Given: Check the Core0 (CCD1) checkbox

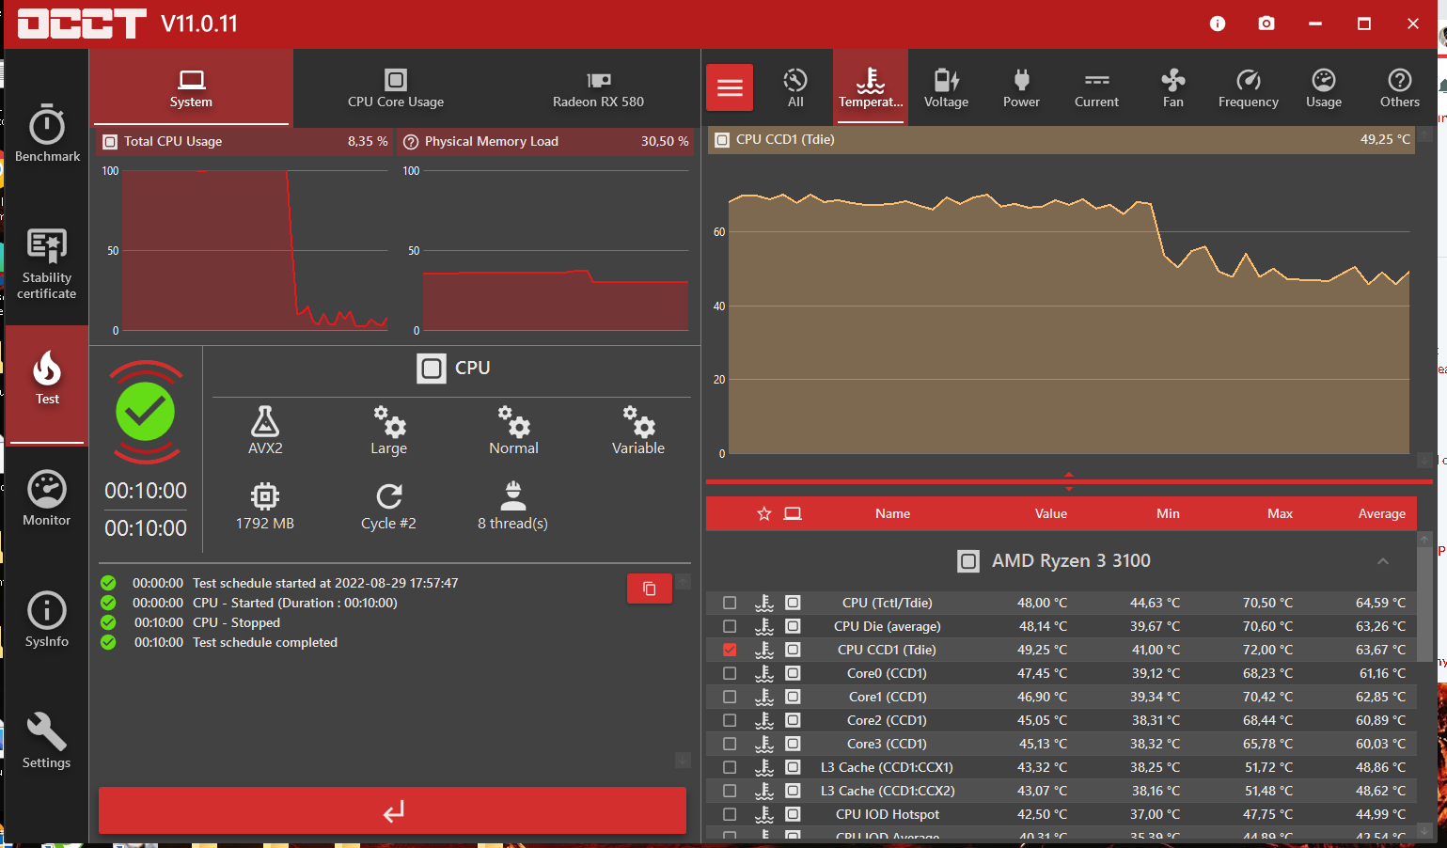Looking at the screenshot, I should pyautogui.click(x=730, y=673).
